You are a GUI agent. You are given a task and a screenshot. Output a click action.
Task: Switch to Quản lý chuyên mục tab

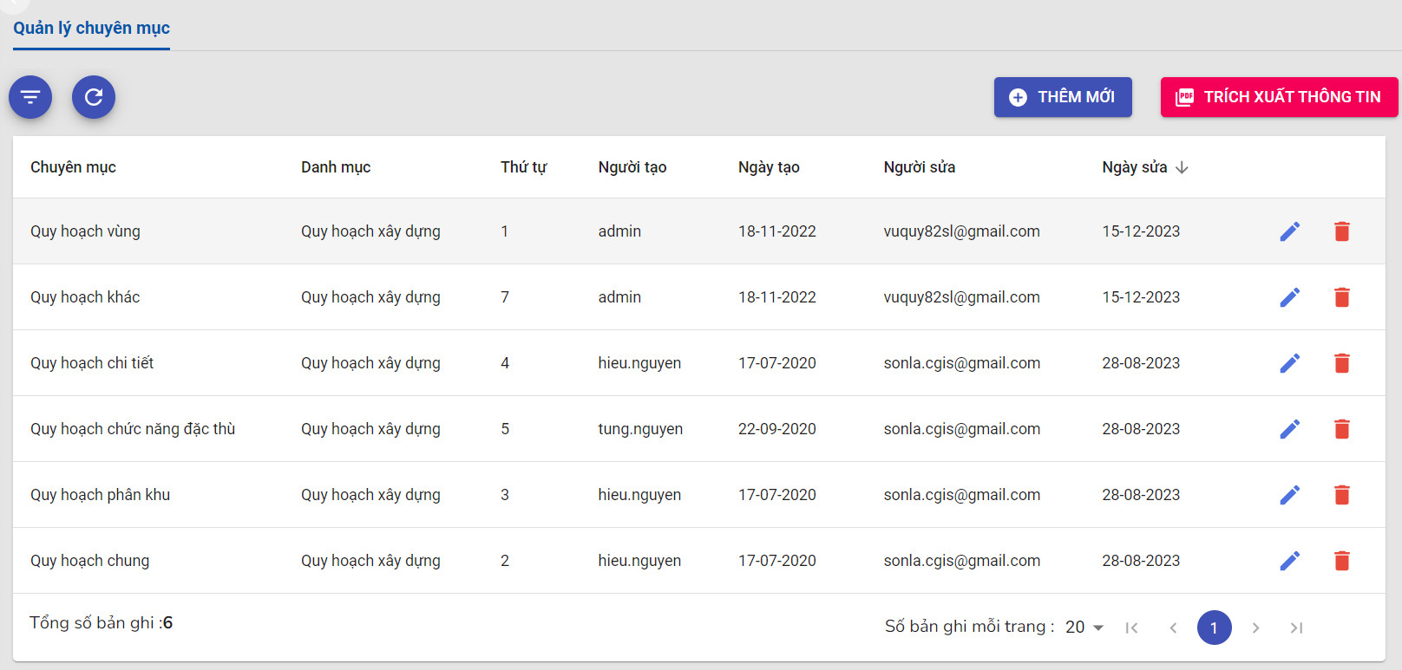coord(91,28)
